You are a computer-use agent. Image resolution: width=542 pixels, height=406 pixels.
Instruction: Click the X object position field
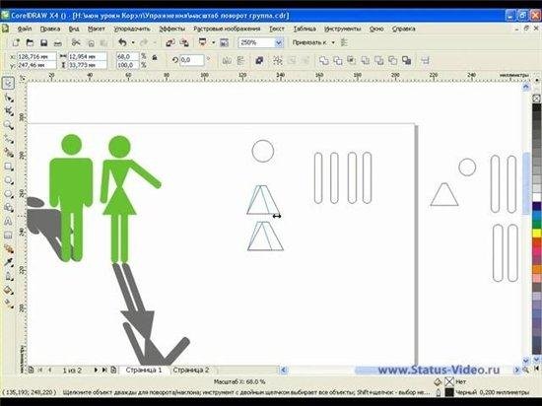(x=36, y=56)
